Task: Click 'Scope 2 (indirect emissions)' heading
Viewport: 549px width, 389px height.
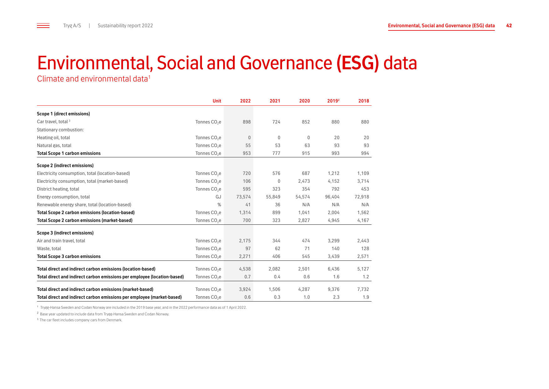Action: (65, 166)
